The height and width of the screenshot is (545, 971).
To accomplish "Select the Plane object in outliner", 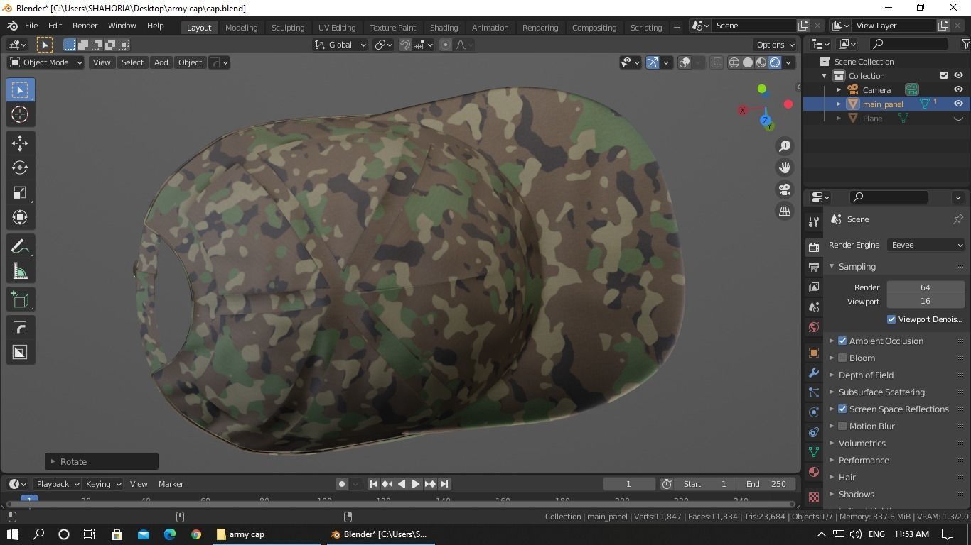I will pos(872,119).
